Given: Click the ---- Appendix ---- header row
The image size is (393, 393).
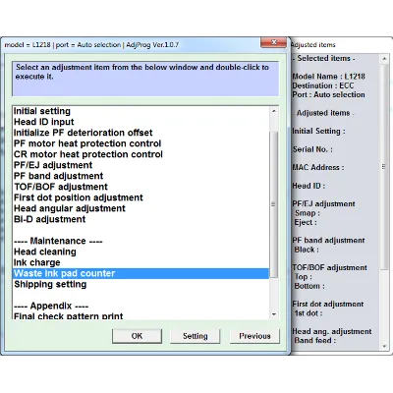Looking at the screenshot, I should pyautogui.click(x=140, y=306).
